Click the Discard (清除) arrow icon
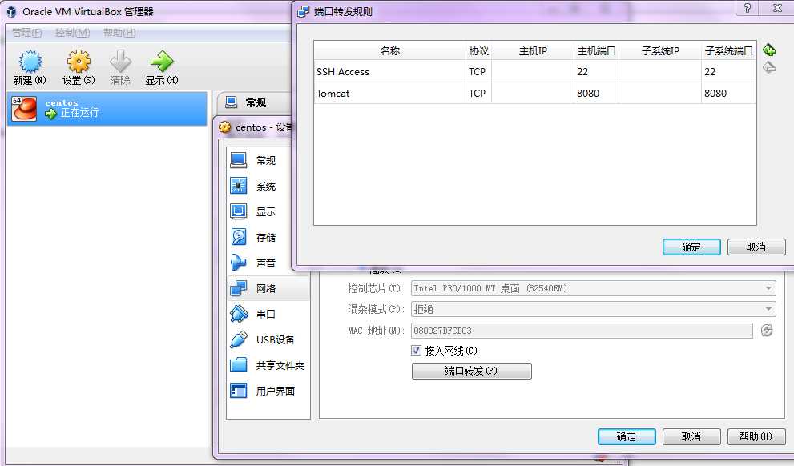Viewport: 794px width, 466px height. 120,61
